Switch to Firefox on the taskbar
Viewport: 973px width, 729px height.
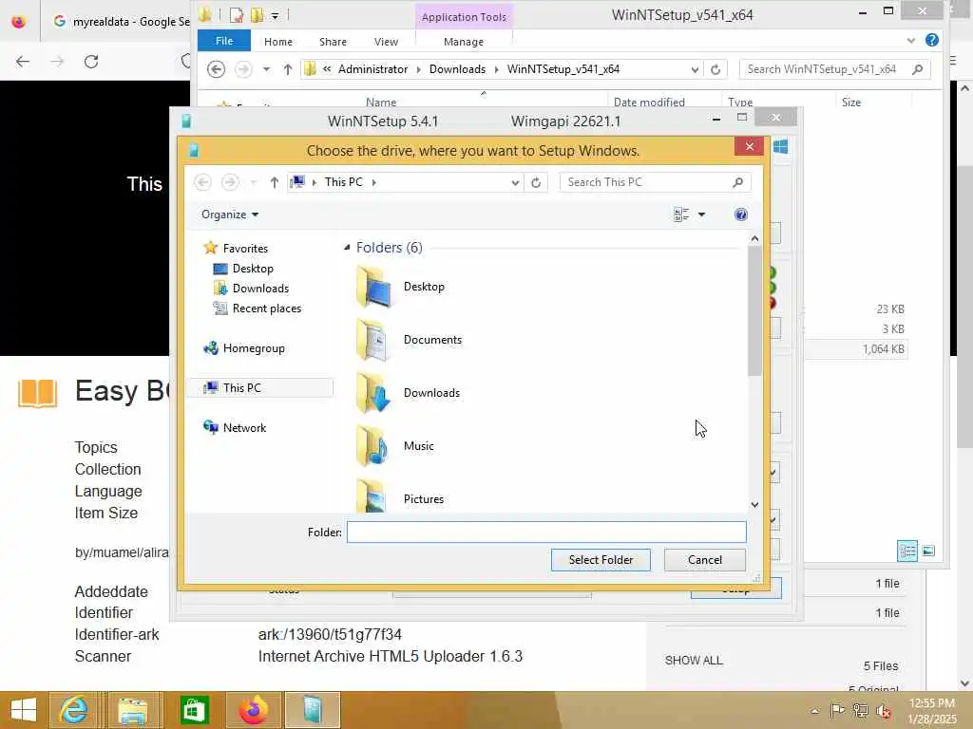coord(253,710)
